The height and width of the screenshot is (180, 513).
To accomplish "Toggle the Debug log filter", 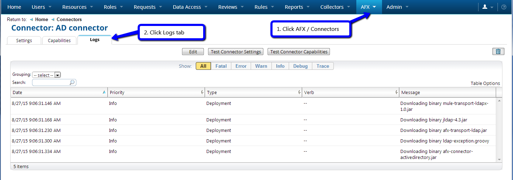I will 300,66.
